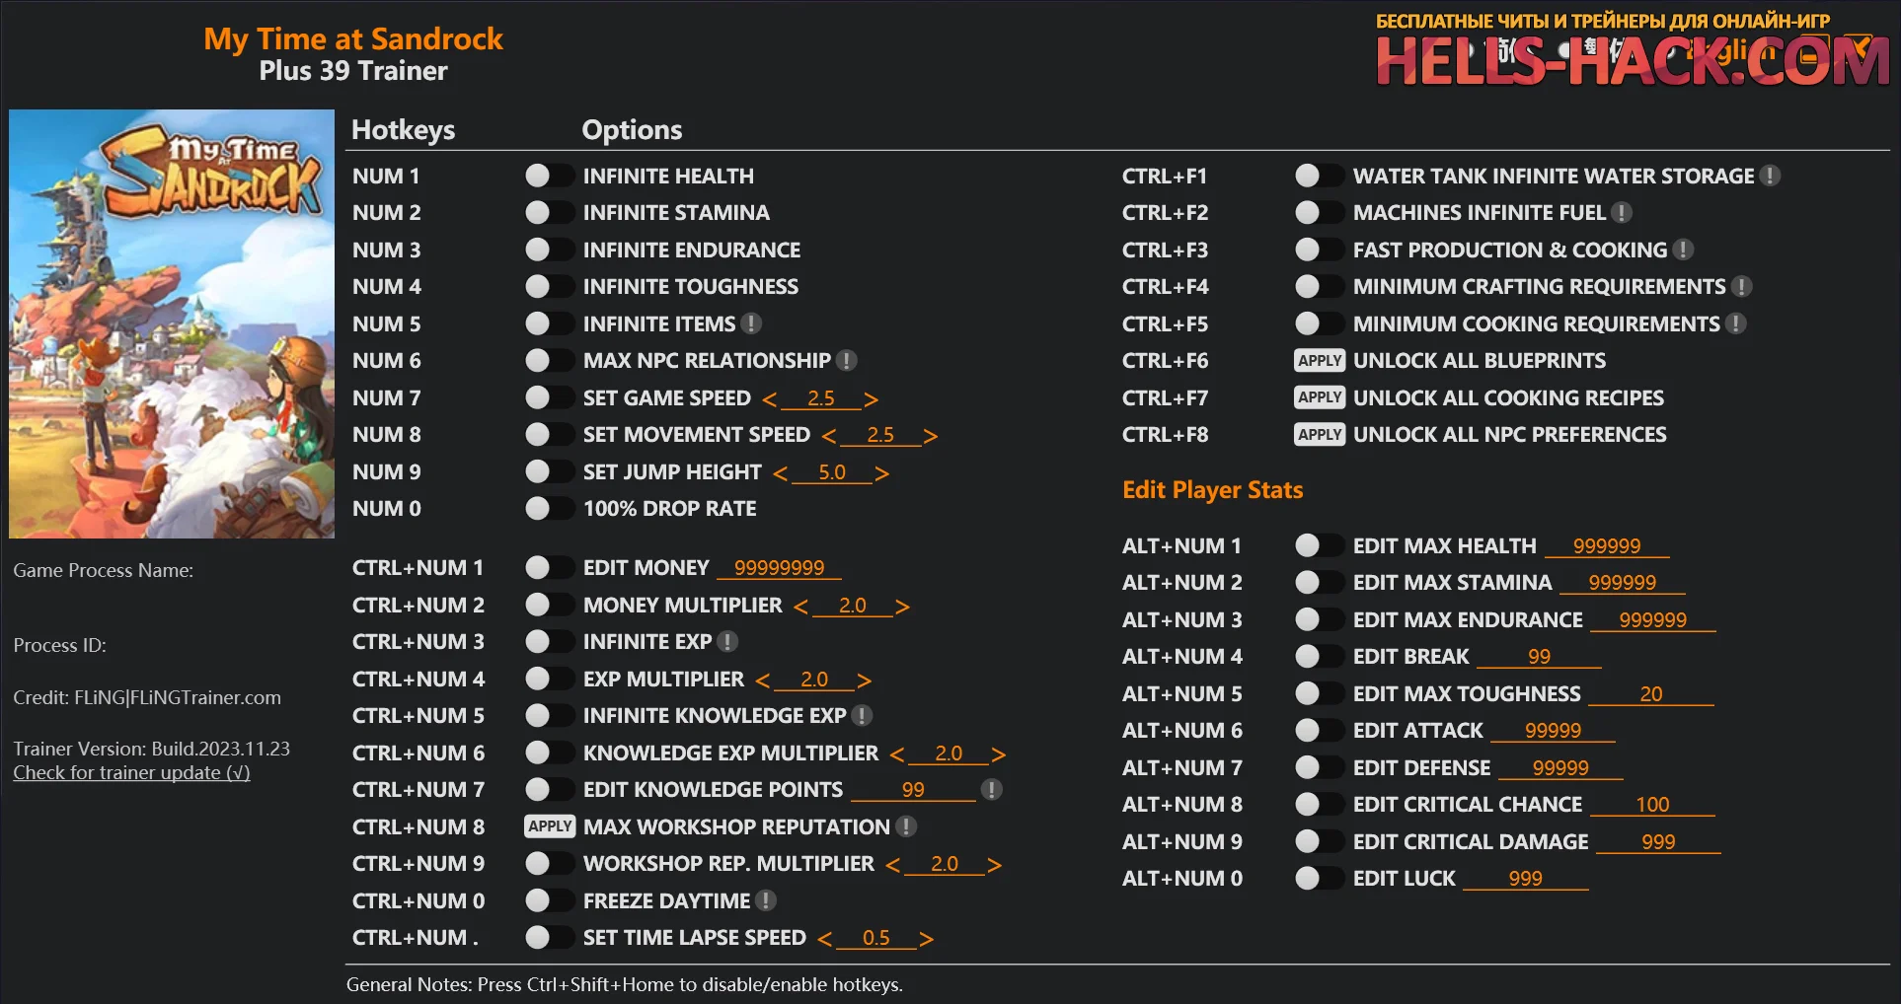Click the info icon beside Edit Knowledge Points
Image resolution: width=1901 pixels, height=1004 pixels.
[x=992, y=790]
